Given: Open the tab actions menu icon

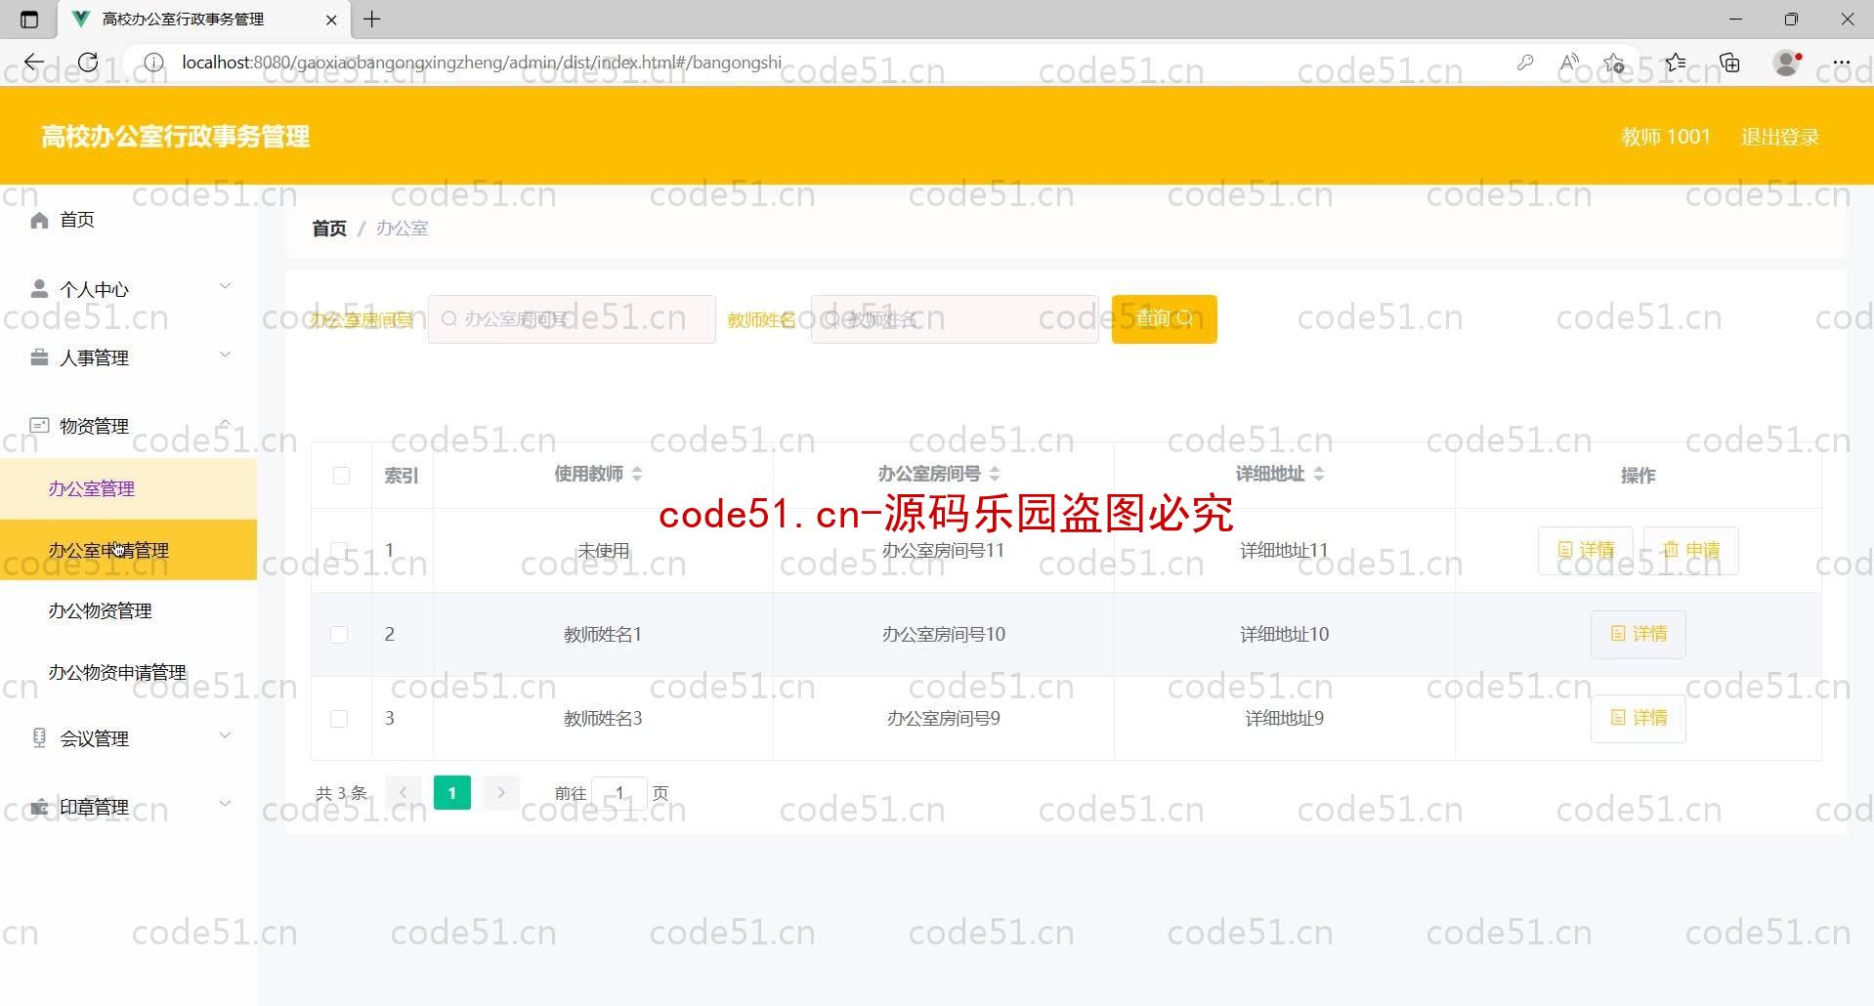Looking at the screenshot, I should pos(29,19).
